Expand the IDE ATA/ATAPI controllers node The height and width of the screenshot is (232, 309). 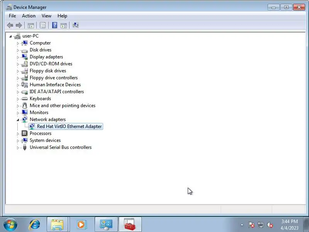18,92
